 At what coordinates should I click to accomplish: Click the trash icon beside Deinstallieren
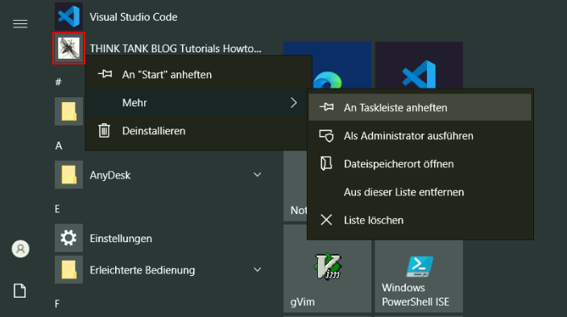(104, 130)
